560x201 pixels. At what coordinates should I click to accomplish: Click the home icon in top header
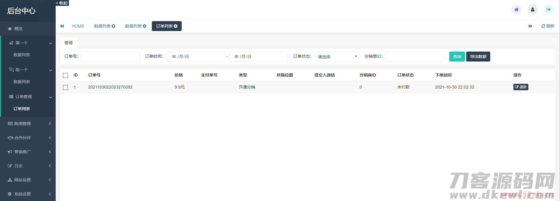coord(516,9)
